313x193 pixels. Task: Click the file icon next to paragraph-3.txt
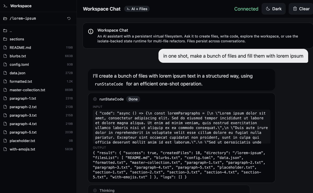tap(5, 115)
